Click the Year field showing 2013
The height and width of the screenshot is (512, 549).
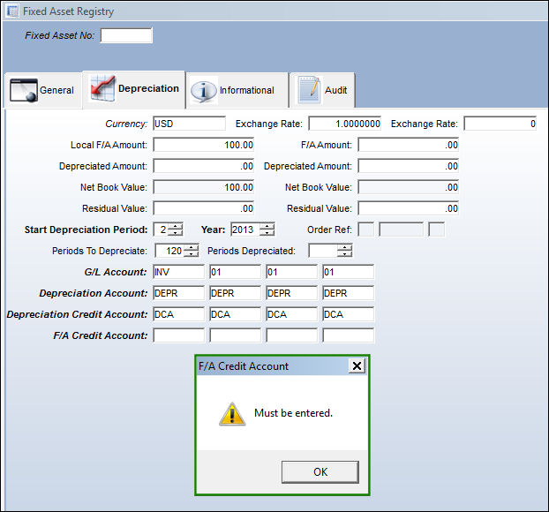[245, 230]
